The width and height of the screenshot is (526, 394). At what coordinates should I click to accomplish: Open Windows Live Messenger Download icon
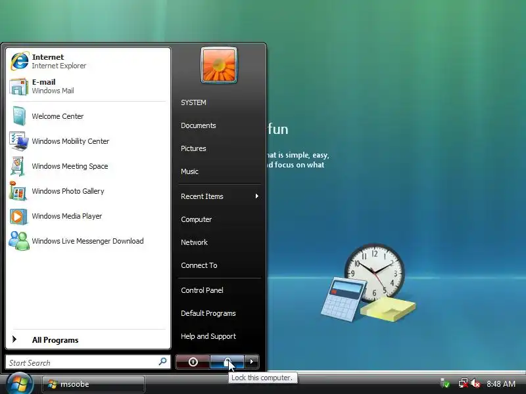pos(19,241)
